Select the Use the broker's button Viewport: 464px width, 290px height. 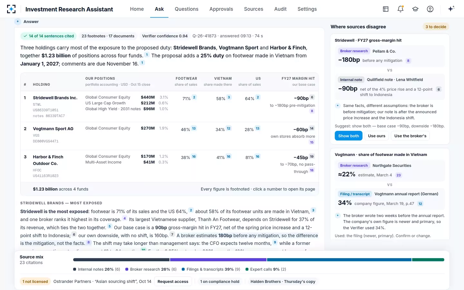(x=410, y=136)
